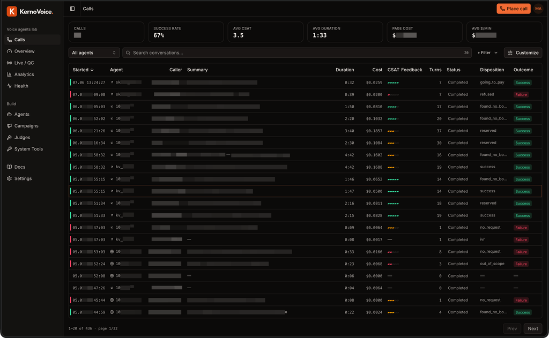
Task: Open the System Tools wrench icon
Action: (x=10, y=149)
